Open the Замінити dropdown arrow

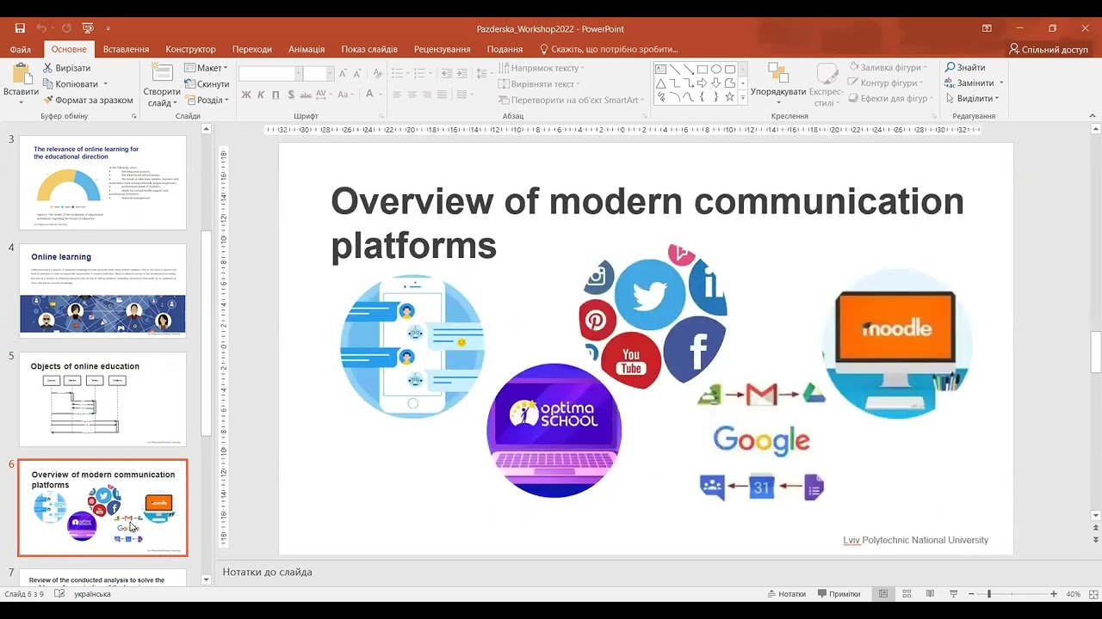[1001, 83]
